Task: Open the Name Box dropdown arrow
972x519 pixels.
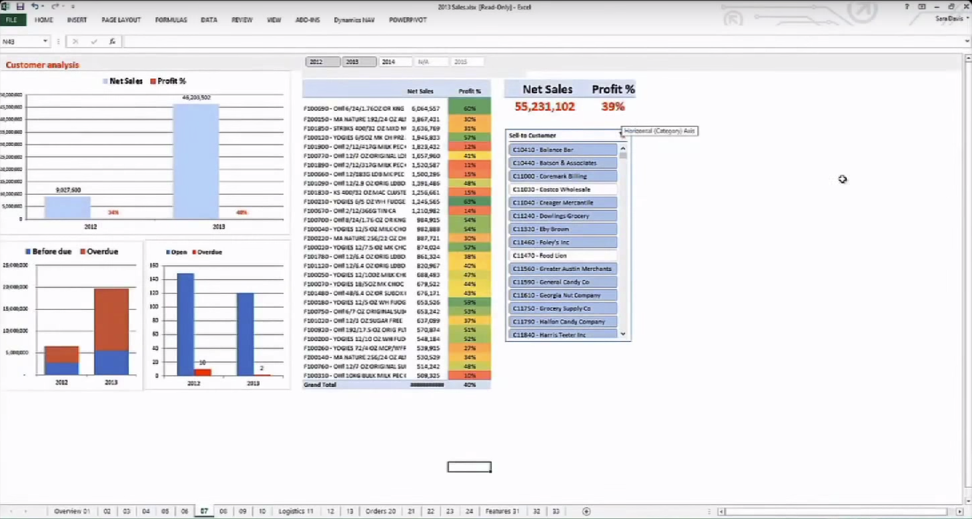Action: tap(45, 41)
